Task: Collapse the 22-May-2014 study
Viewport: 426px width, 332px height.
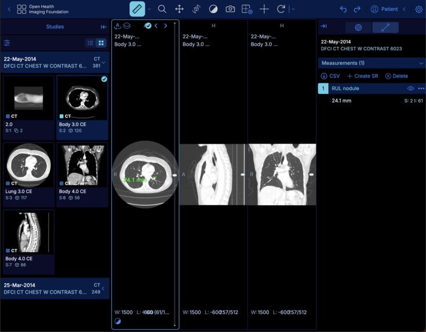Action: pos(55,62)
